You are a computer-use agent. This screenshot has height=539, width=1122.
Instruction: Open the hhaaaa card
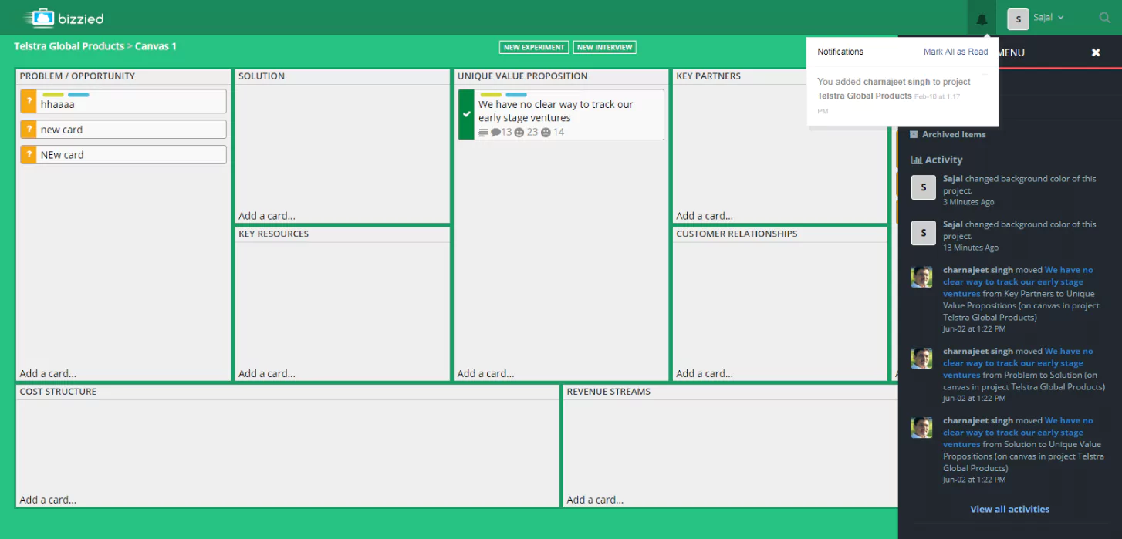pos(123,101)
